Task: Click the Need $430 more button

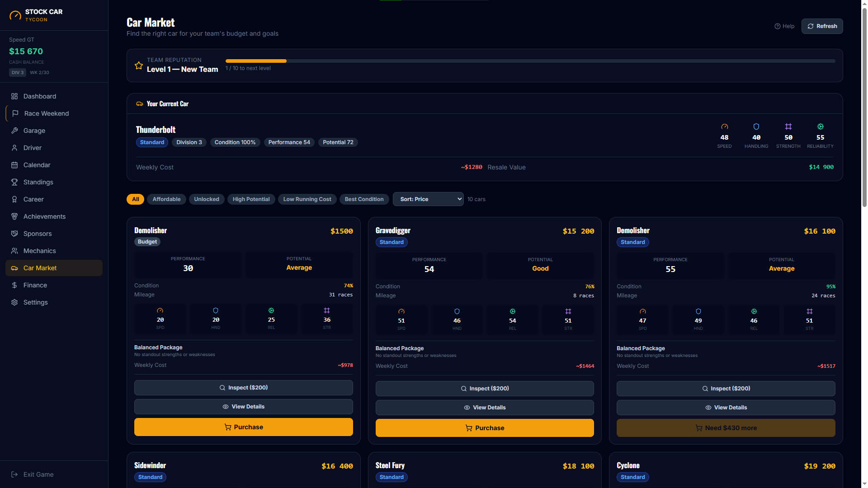Action: click(x=726, y=428)
